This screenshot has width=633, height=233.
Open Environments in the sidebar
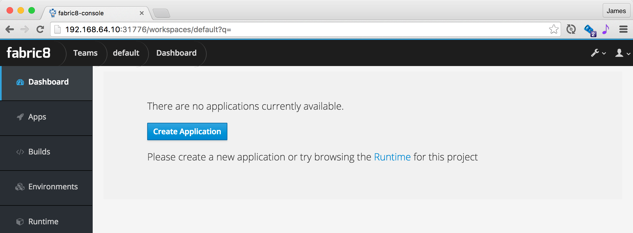(x=46, y=188)
